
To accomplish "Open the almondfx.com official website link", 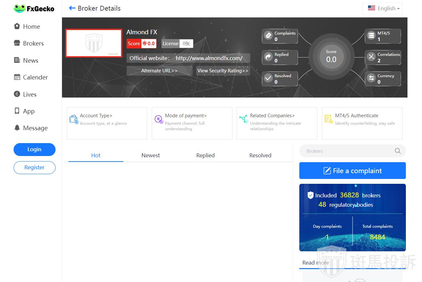I will (x=209, y=58).
